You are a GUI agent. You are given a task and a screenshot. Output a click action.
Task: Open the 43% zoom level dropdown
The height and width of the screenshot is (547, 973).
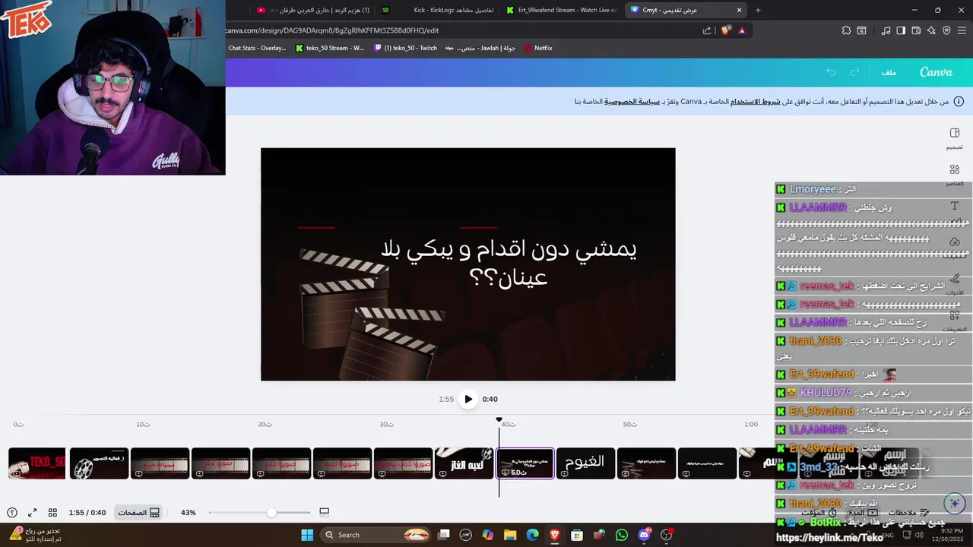(189, 513)
